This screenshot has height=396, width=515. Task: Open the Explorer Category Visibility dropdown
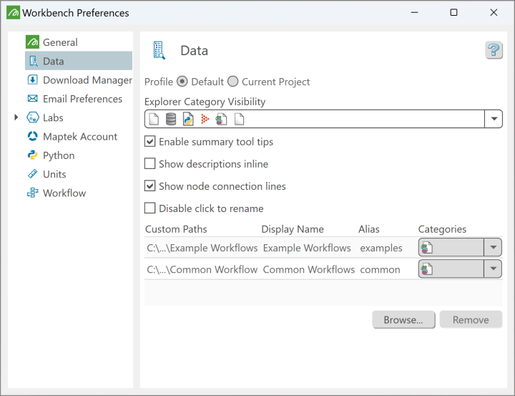[x=494, y=119]
